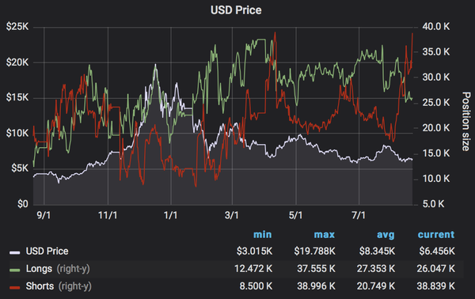Click the 9/1 x-axis label
The image size is (475, 299).
pos(44,215)
